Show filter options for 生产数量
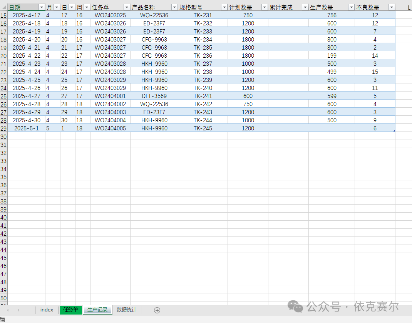 (x=351, y=7)
